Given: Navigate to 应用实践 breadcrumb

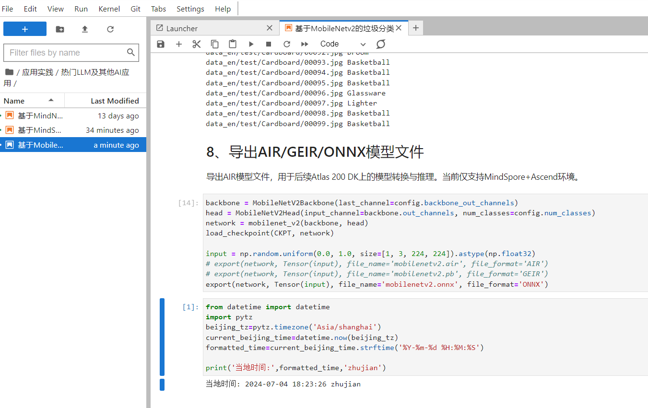Looking at the screenshot, I should pyautogui.click(x=37, y=72).
